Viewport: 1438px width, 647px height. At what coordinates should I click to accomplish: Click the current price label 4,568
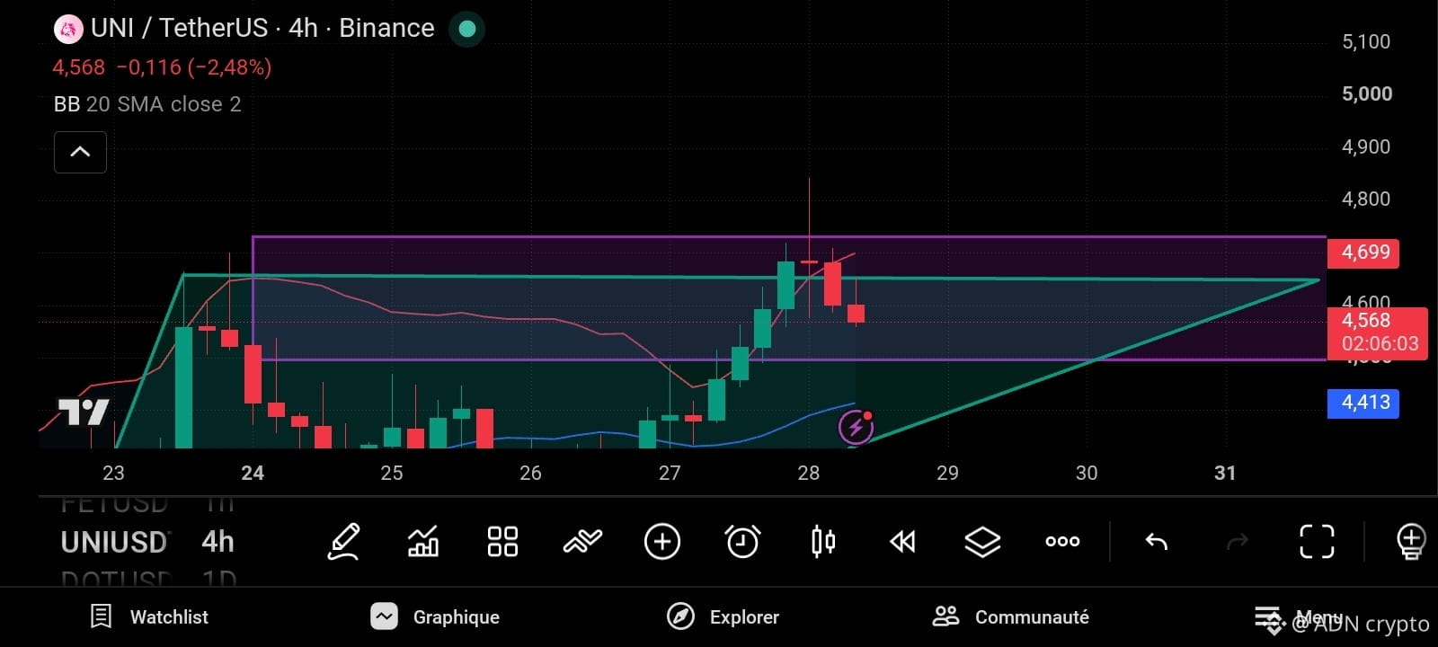click(x=1378, y=332)
